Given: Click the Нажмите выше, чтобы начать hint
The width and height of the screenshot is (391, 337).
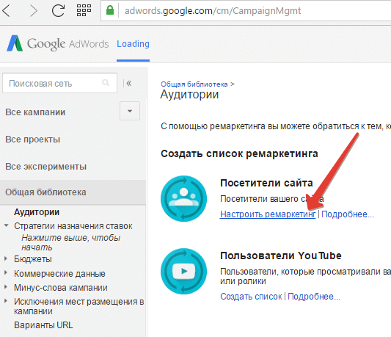Looking at the screenshot, I should tap(71, 242).
